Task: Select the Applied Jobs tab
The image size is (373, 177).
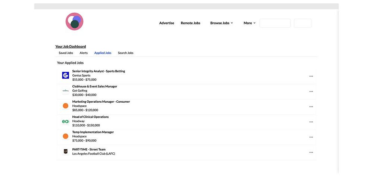Action: pos(103,53)
